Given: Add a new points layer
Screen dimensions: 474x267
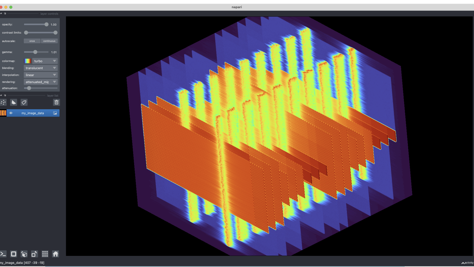Looking at the screenshot, I should [3, 102].
